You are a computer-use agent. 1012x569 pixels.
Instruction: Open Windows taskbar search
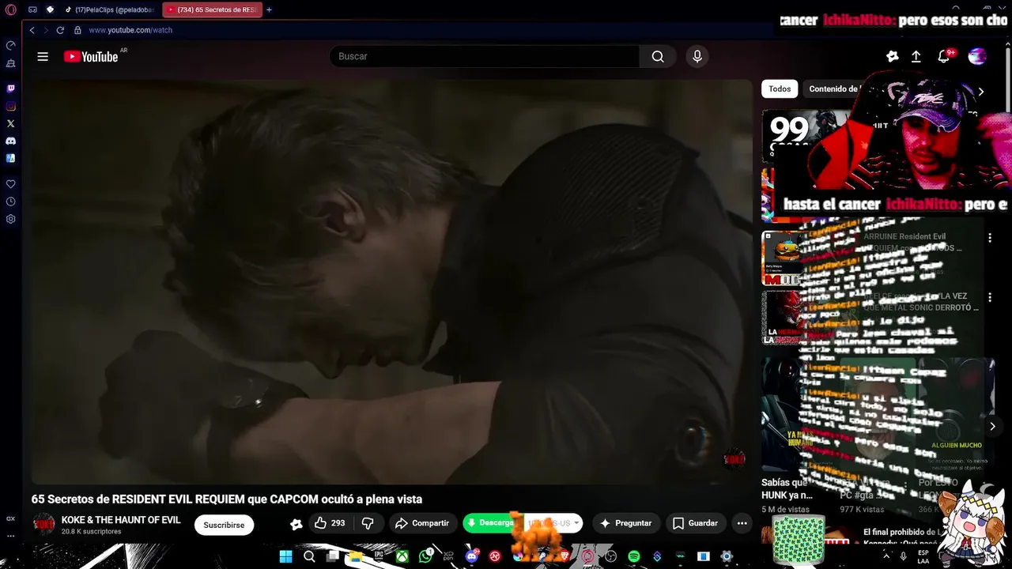point(309,556)
